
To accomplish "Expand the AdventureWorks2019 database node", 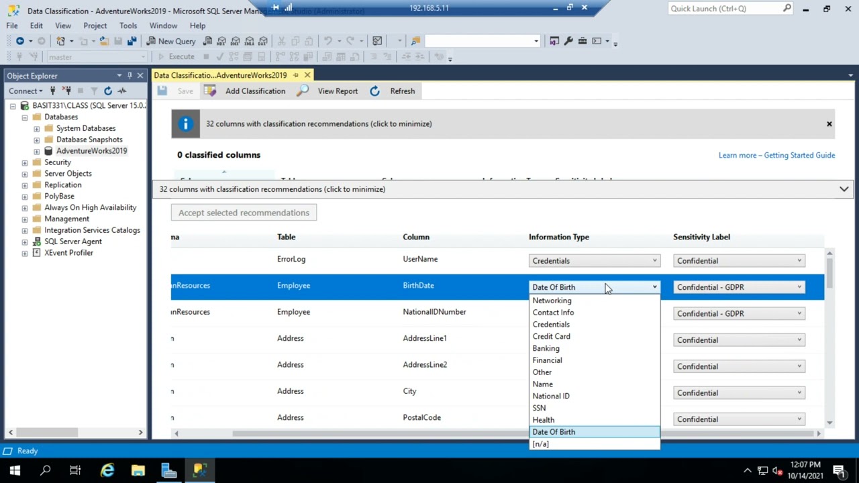I will click(x=37, y=151).
